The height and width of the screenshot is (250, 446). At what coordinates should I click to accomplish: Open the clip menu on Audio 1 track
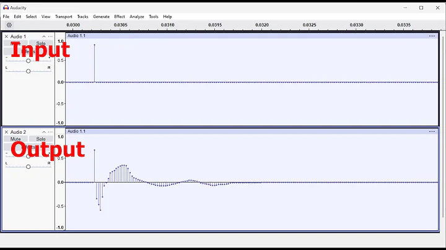point(432,36)
